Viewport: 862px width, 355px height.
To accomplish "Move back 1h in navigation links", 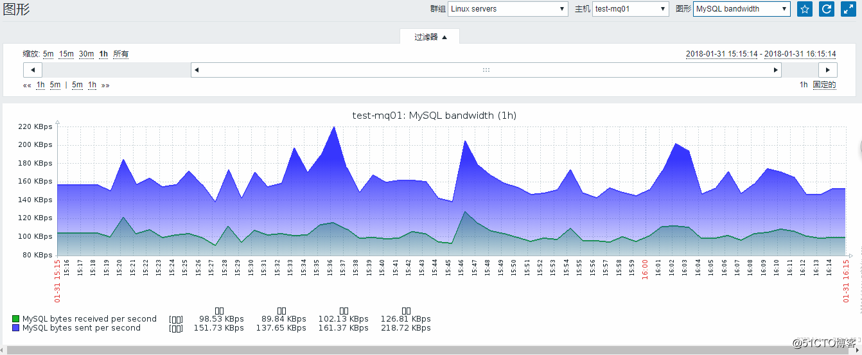I will tap(40, 85).
